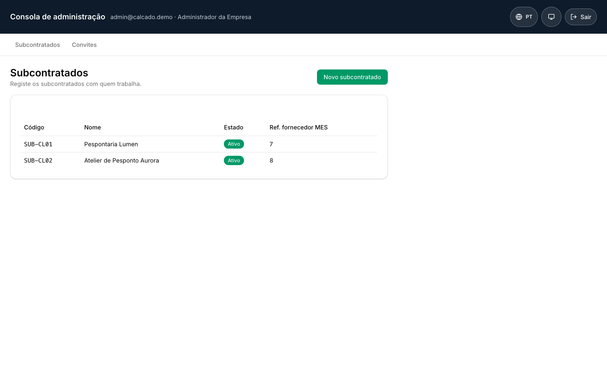Click the Código column header

34,127
